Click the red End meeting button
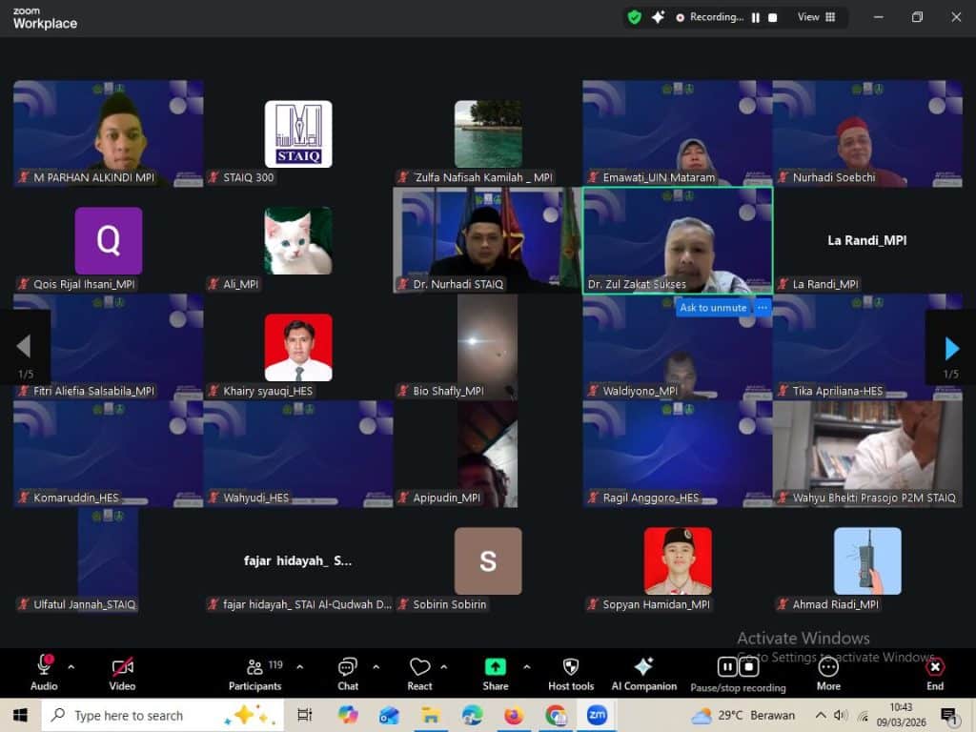Screen dimensions: 976x732 [x=935, y=673]
